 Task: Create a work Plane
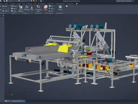point(46,8)
